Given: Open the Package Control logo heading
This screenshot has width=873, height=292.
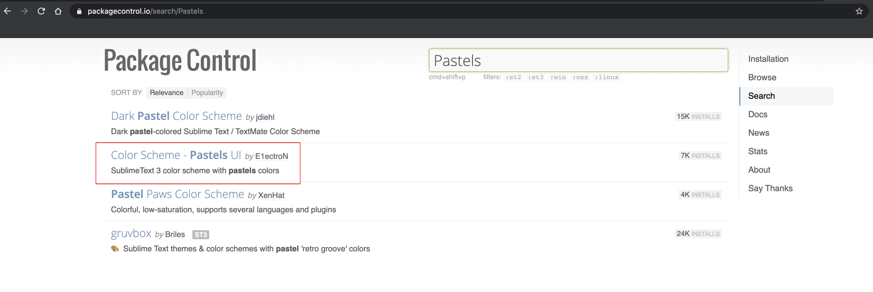Looking at the screenshot, I should [180, 61].
